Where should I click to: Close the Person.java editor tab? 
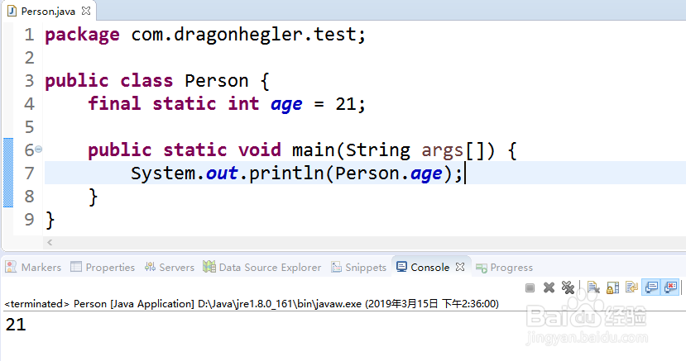(x=86, y=11)
